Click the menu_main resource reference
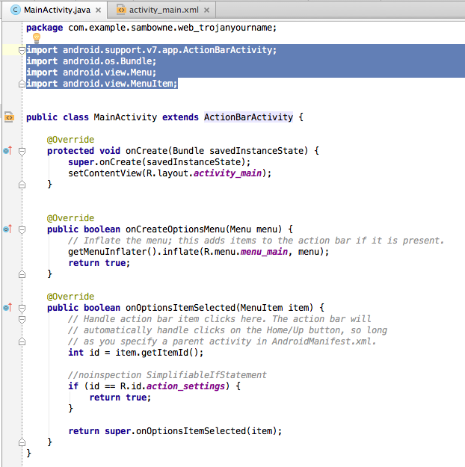The width and height of the screenshot is (465, 467). click(264, 252)
